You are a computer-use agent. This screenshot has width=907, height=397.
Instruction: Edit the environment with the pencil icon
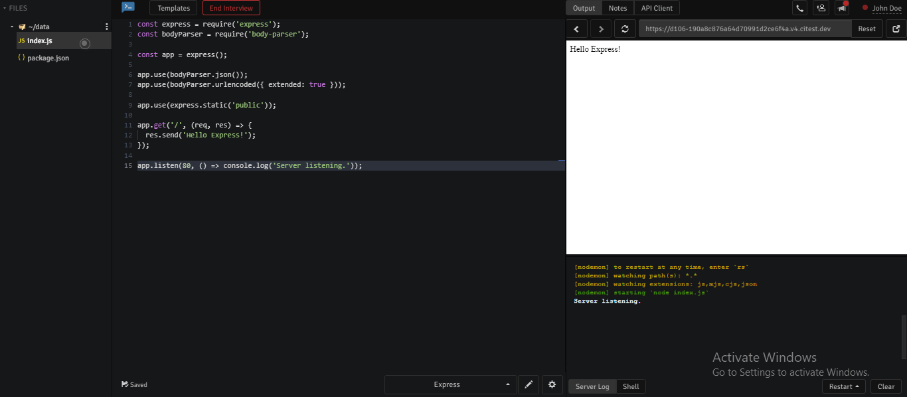coord(529,384)
